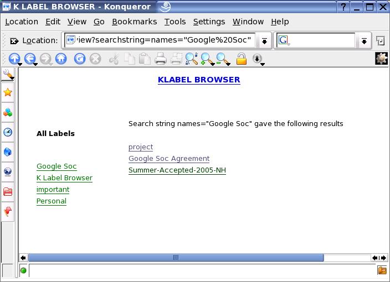Screen dimensions: 390x282
Task: Open the Location menu
Action: point(22,22)
